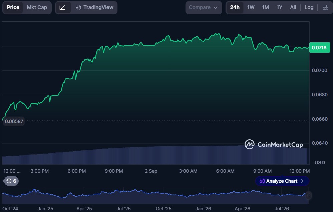333x212 pixels.
Task: Choose the 1Y time range
Action: click(279, 7)
